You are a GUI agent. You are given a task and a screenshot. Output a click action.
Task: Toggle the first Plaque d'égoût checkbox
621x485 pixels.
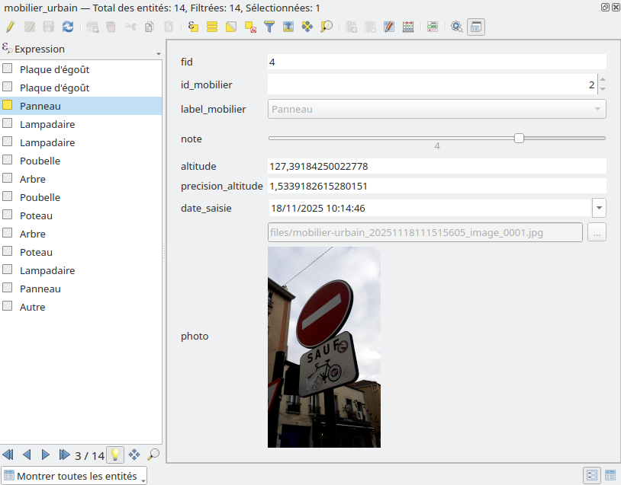[8, 69]
